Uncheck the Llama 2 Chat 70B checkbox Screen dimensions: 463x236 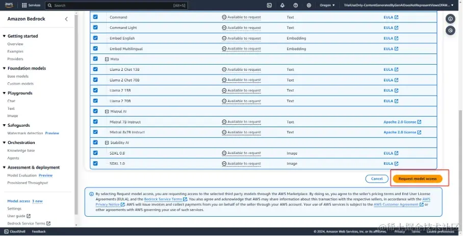(x=95, y=79)
